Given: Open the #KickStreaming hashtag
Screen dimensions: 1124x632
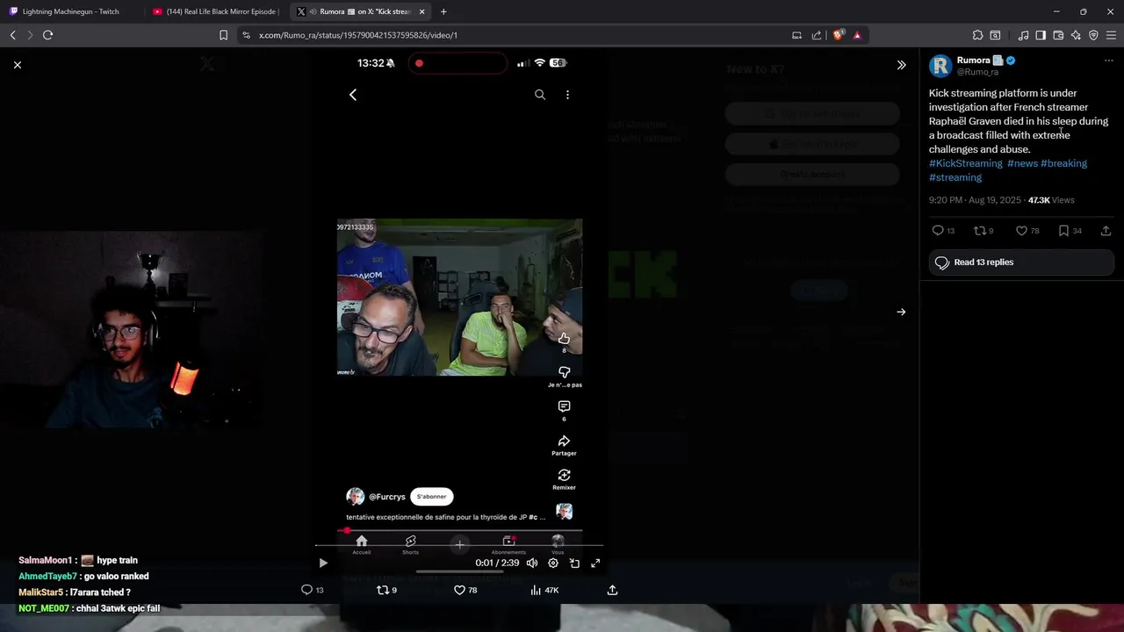Looking at the screenshot, I should click(x=965, y=163).
